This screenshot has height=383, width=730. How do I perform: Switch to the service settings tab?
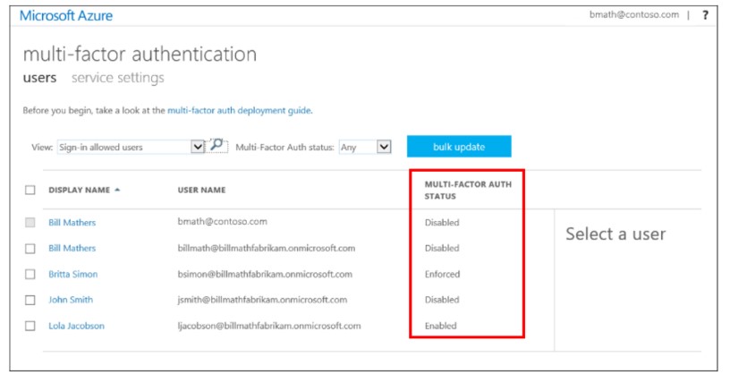[118, 78]
